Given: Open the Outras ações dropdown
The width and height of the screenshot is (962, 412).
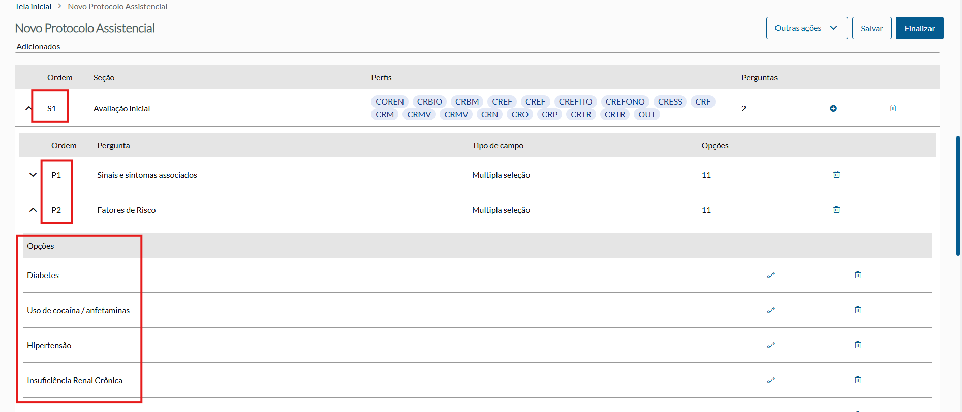Looking at the screenshot, I should coord(806,28).
